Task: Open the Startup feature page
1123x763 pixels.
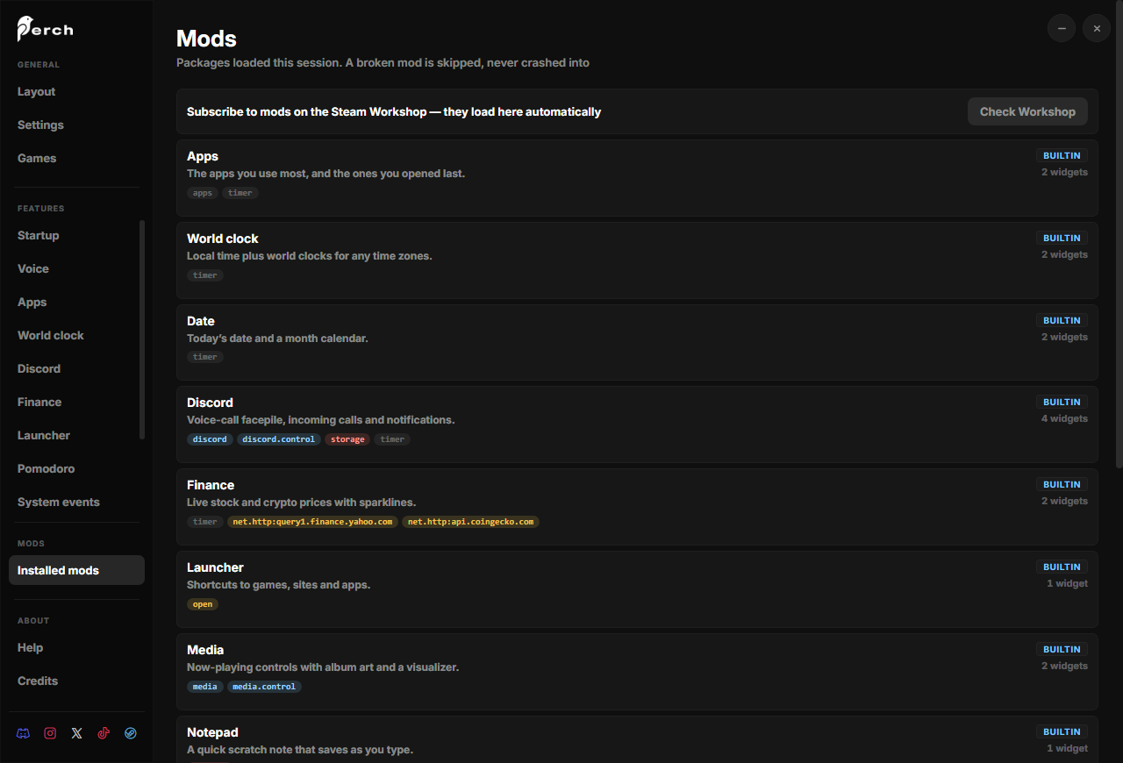Action: pos(72,235)
